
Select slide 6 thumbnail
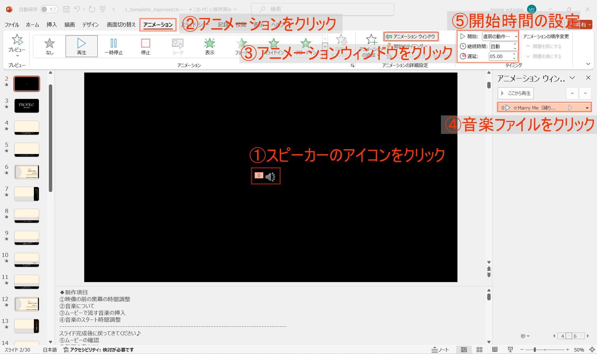[27, 172]
